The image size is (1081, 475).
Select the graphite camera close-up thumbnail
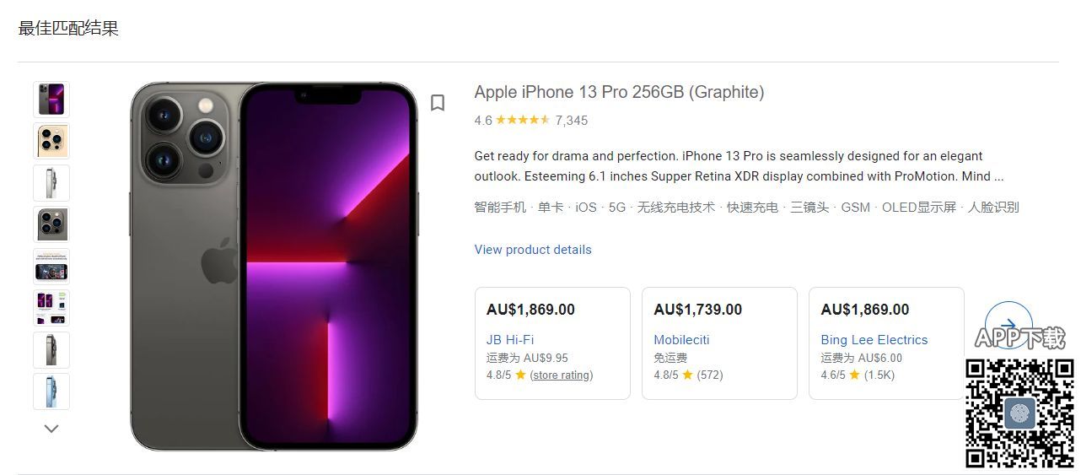[51, 224]
